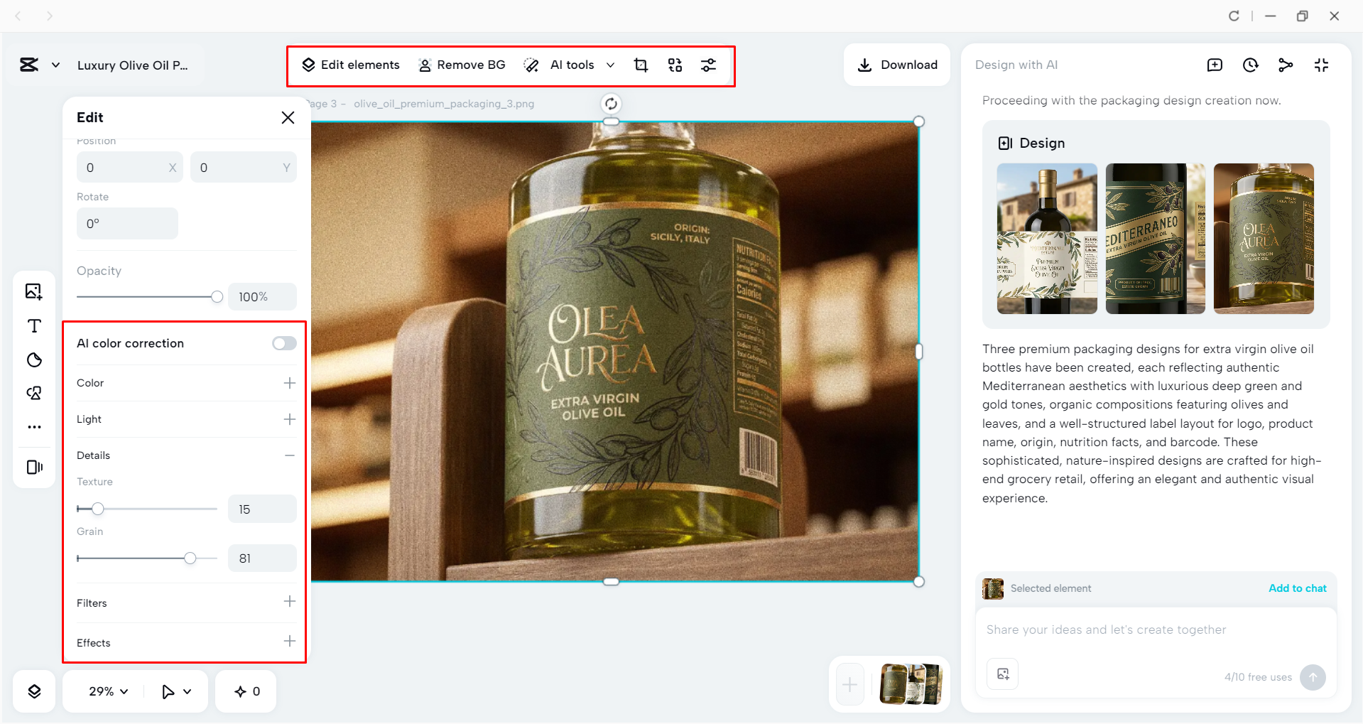Open the layers button at bottom left

[x=34, y=691]
